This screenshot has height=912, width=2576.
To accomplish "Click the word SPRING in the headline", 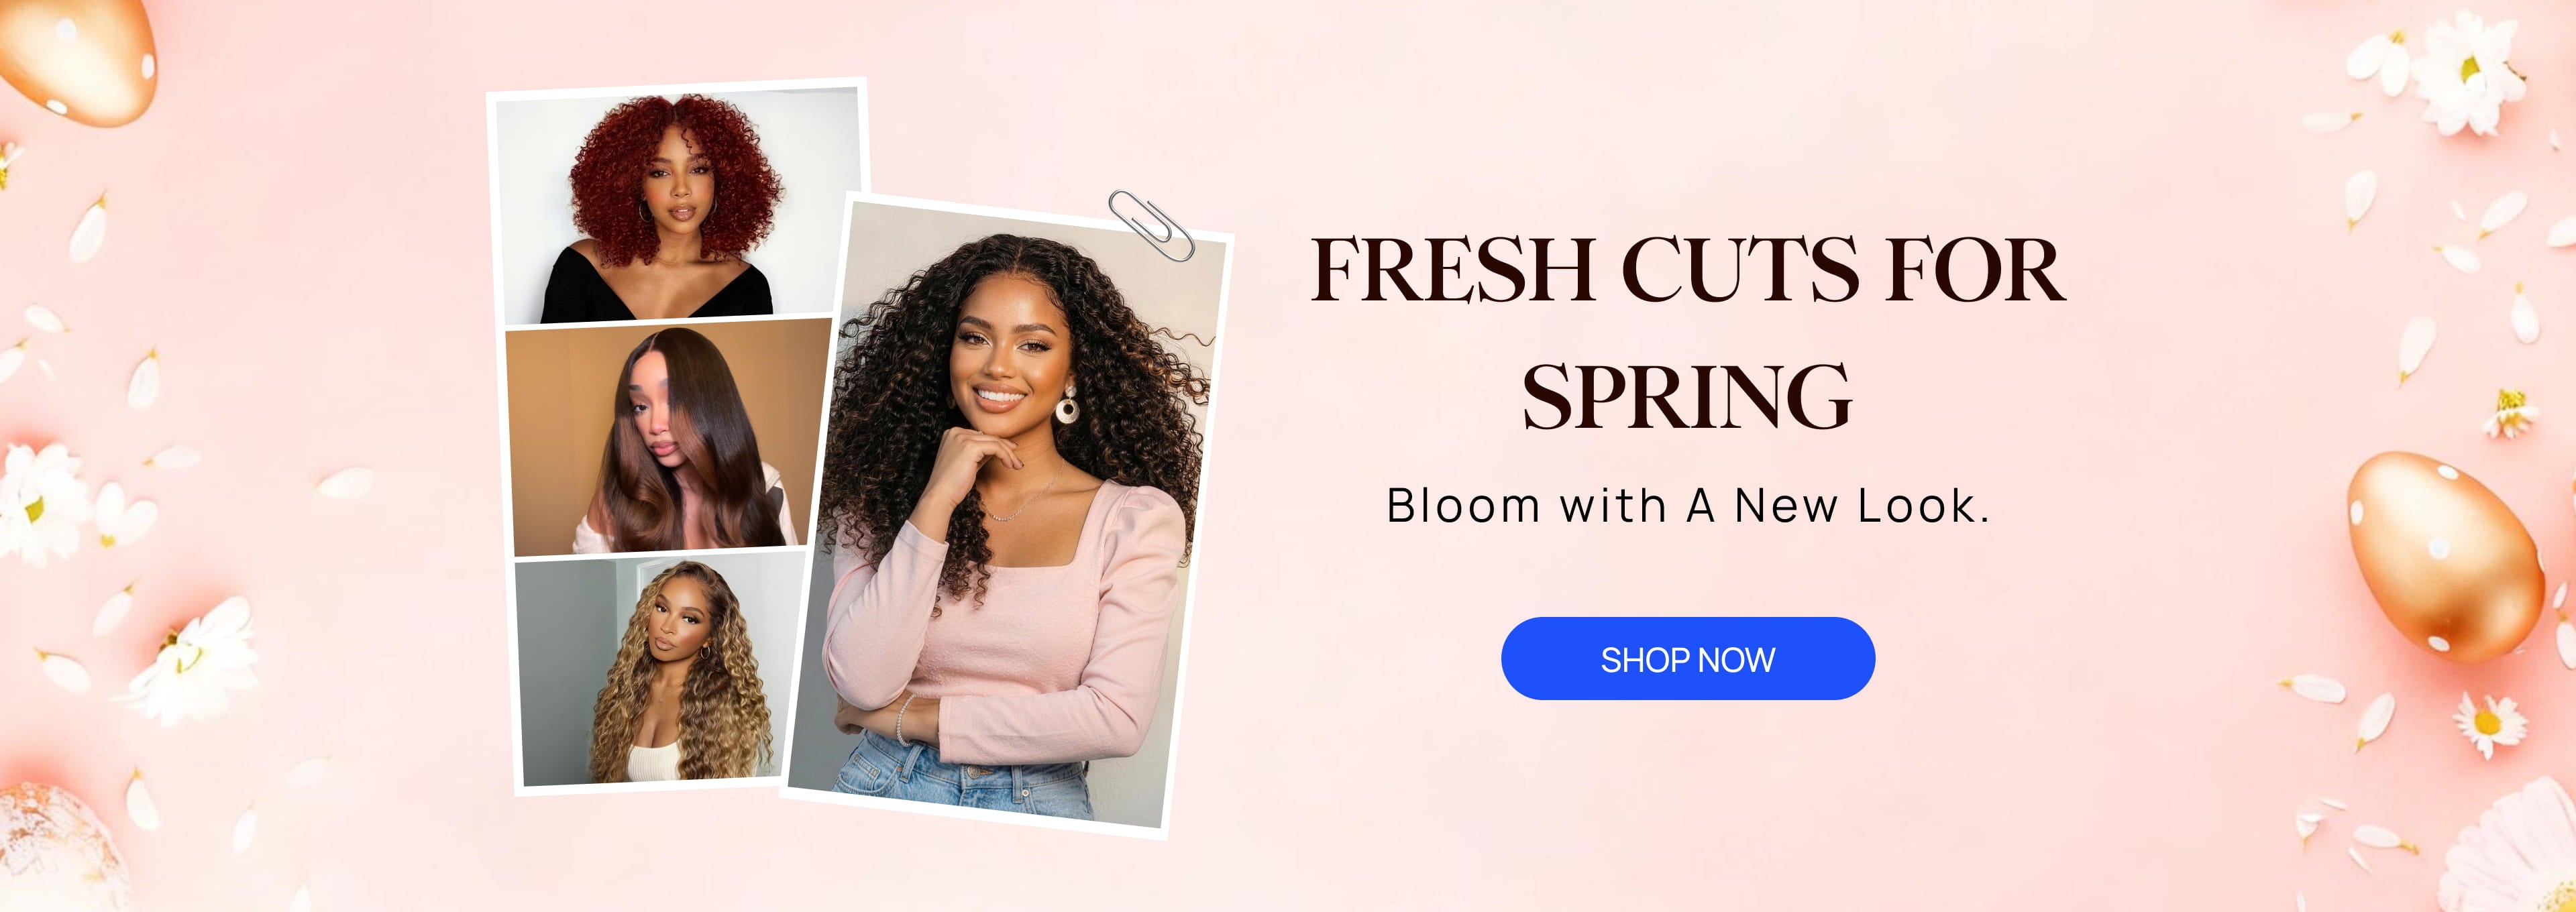I will (x=1687, y=397).
